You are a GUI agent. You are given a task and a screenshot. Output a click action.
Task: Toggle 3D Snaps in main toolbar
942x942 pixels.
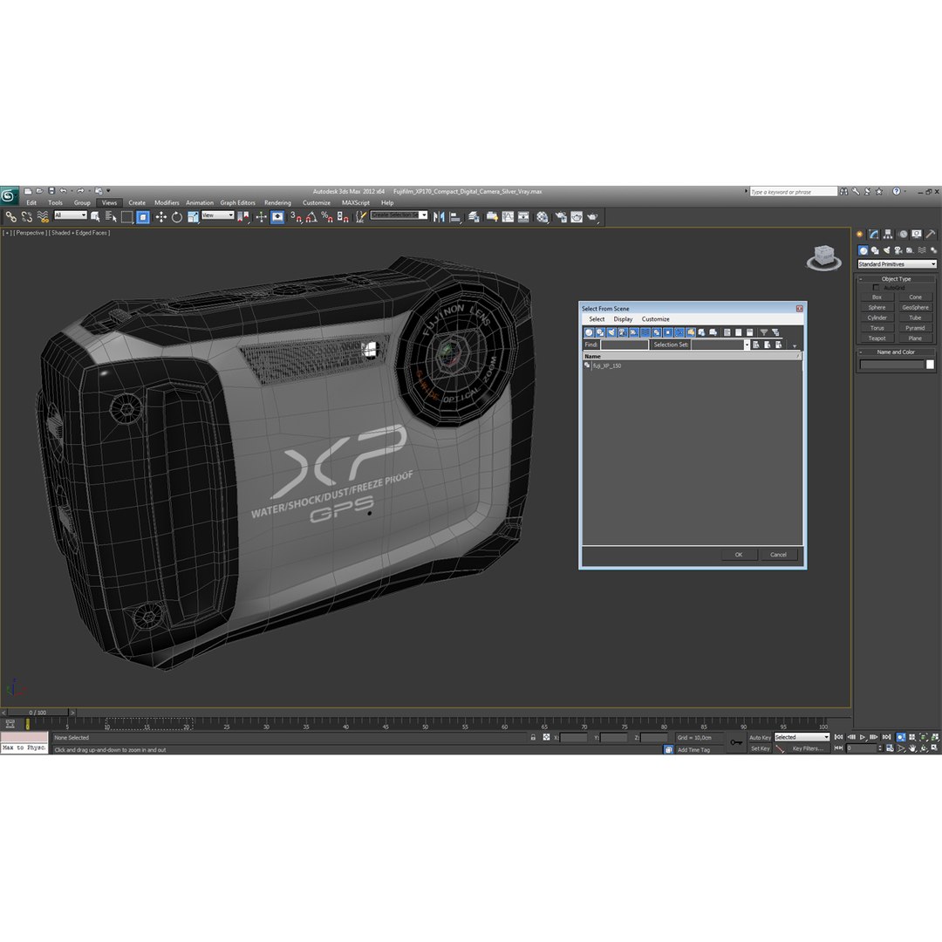(x=296, y=217)
